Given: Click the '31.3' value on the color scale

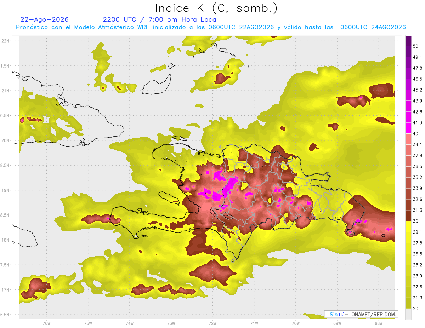Looking at the screenshot, I should (x=418, y=210).
